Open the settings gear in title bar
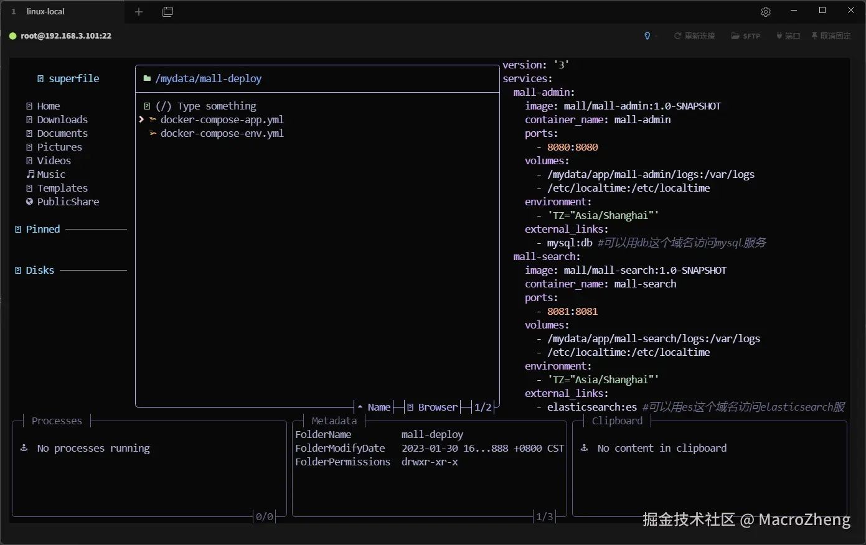 (766, 12)
